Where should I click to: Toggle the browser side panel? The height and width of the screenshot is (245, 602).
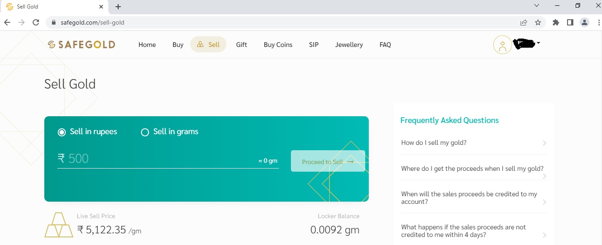click(x=570, y=22)
